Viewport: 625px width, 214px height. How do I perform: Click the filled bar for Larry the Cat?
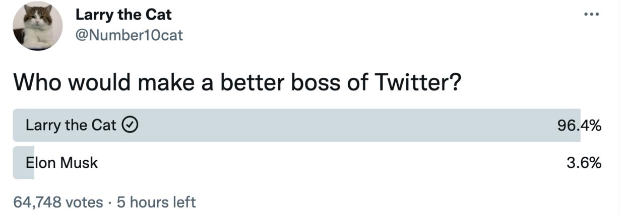[x=302, y=125]
